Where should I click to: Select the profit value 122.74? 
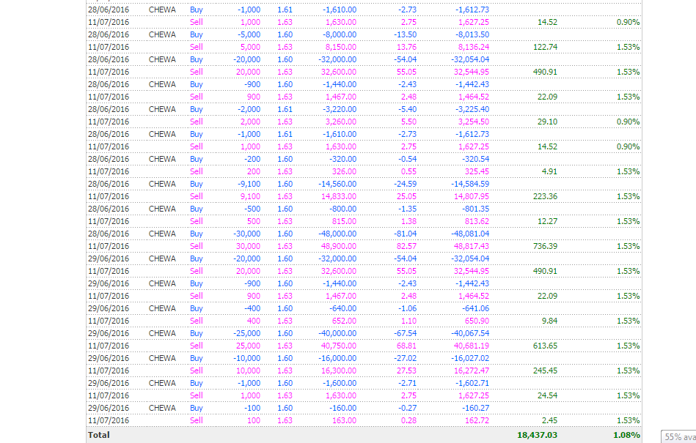[x=545, y=47]
